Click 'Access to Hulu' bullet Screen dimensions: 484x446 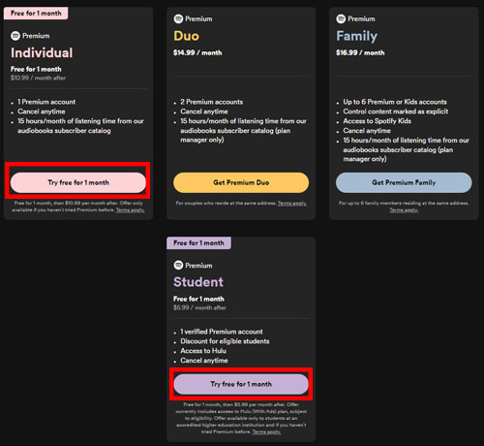tap(203, 351)
